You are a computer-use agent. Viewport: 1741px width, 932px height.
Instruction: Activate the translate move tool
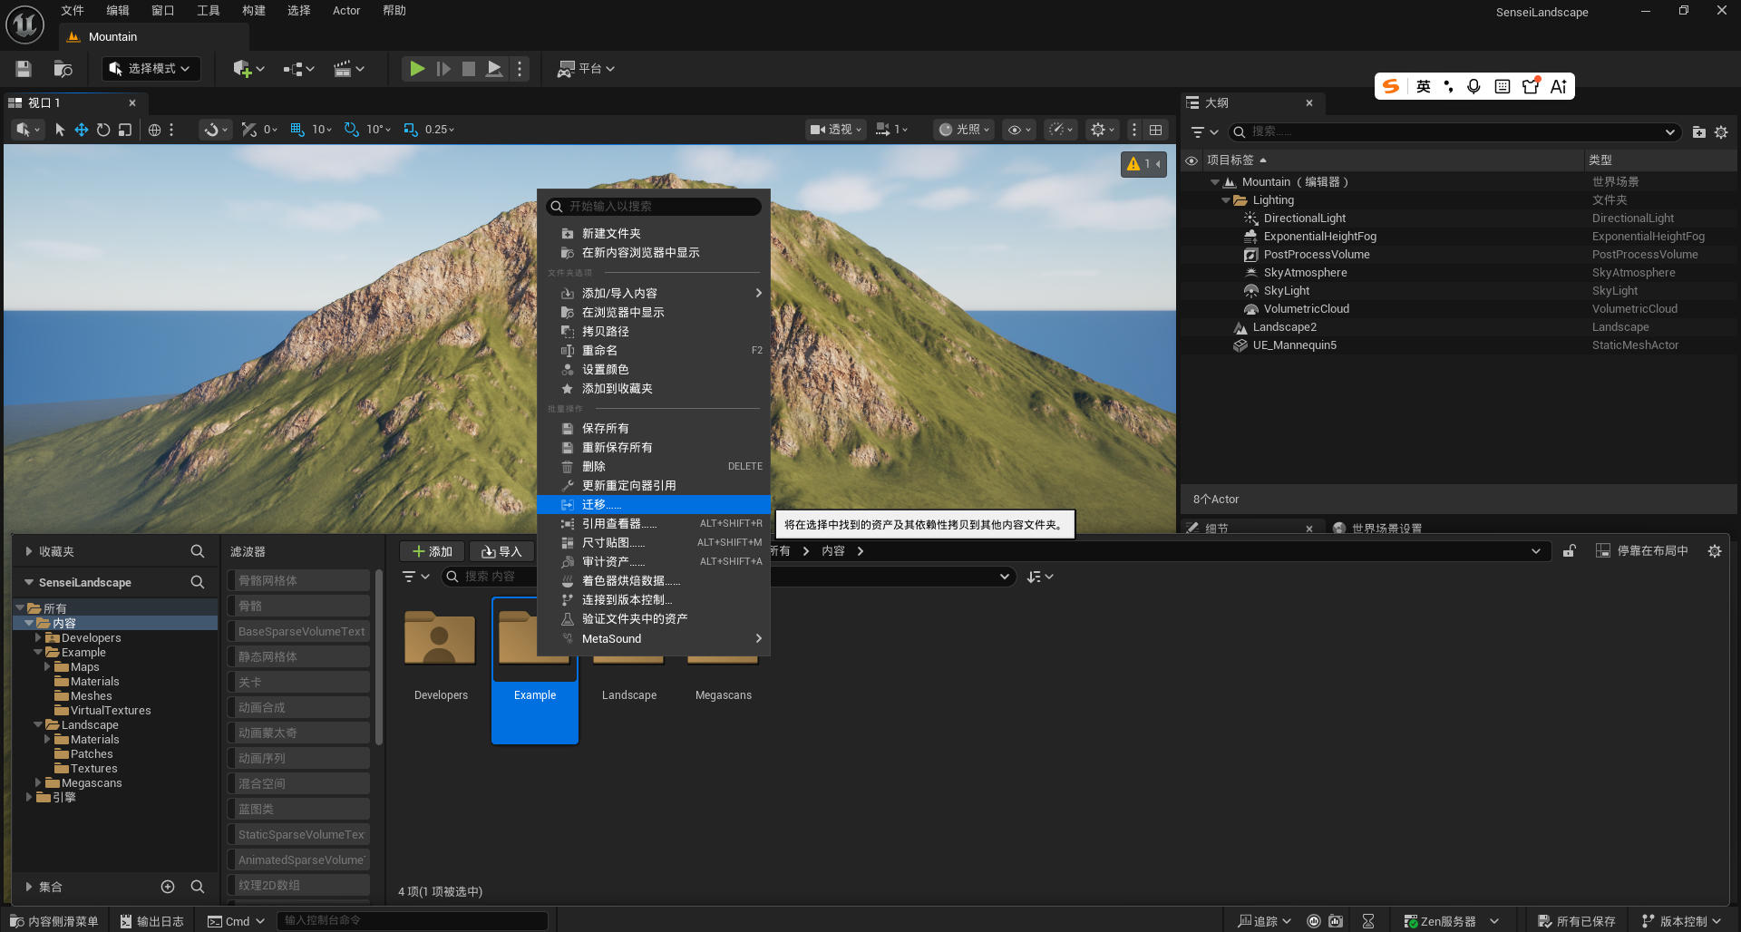82,130
